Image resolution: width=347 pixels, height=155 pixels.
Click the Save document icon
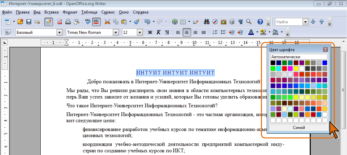tap(29, 22)
